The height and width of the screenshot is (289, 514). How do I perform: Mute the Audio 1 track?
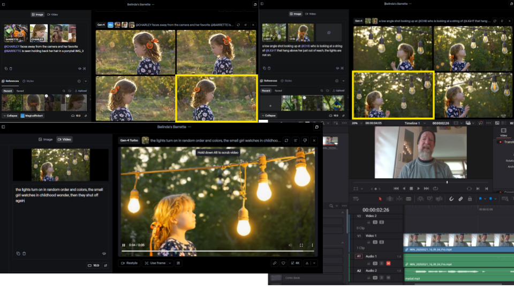pos(388,263)
